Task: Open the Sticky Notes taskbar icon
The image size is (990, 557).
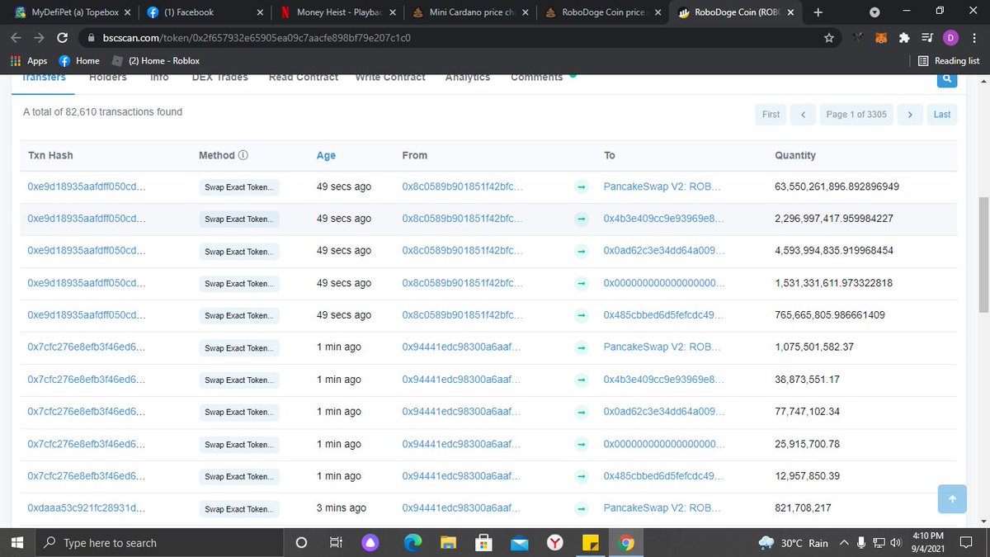Action: point(590,542)
